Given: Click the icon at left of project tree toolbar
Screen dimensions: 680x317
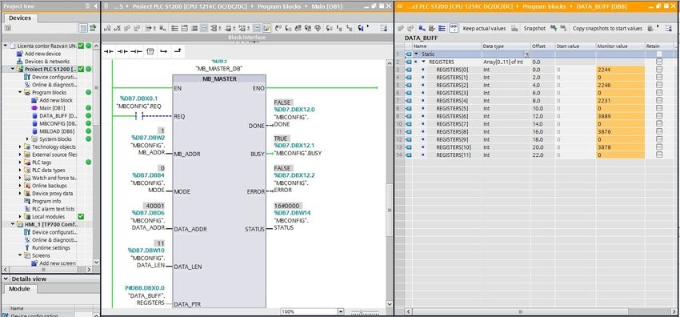Looking at the screenshot, I should click(x=7, y=28).
